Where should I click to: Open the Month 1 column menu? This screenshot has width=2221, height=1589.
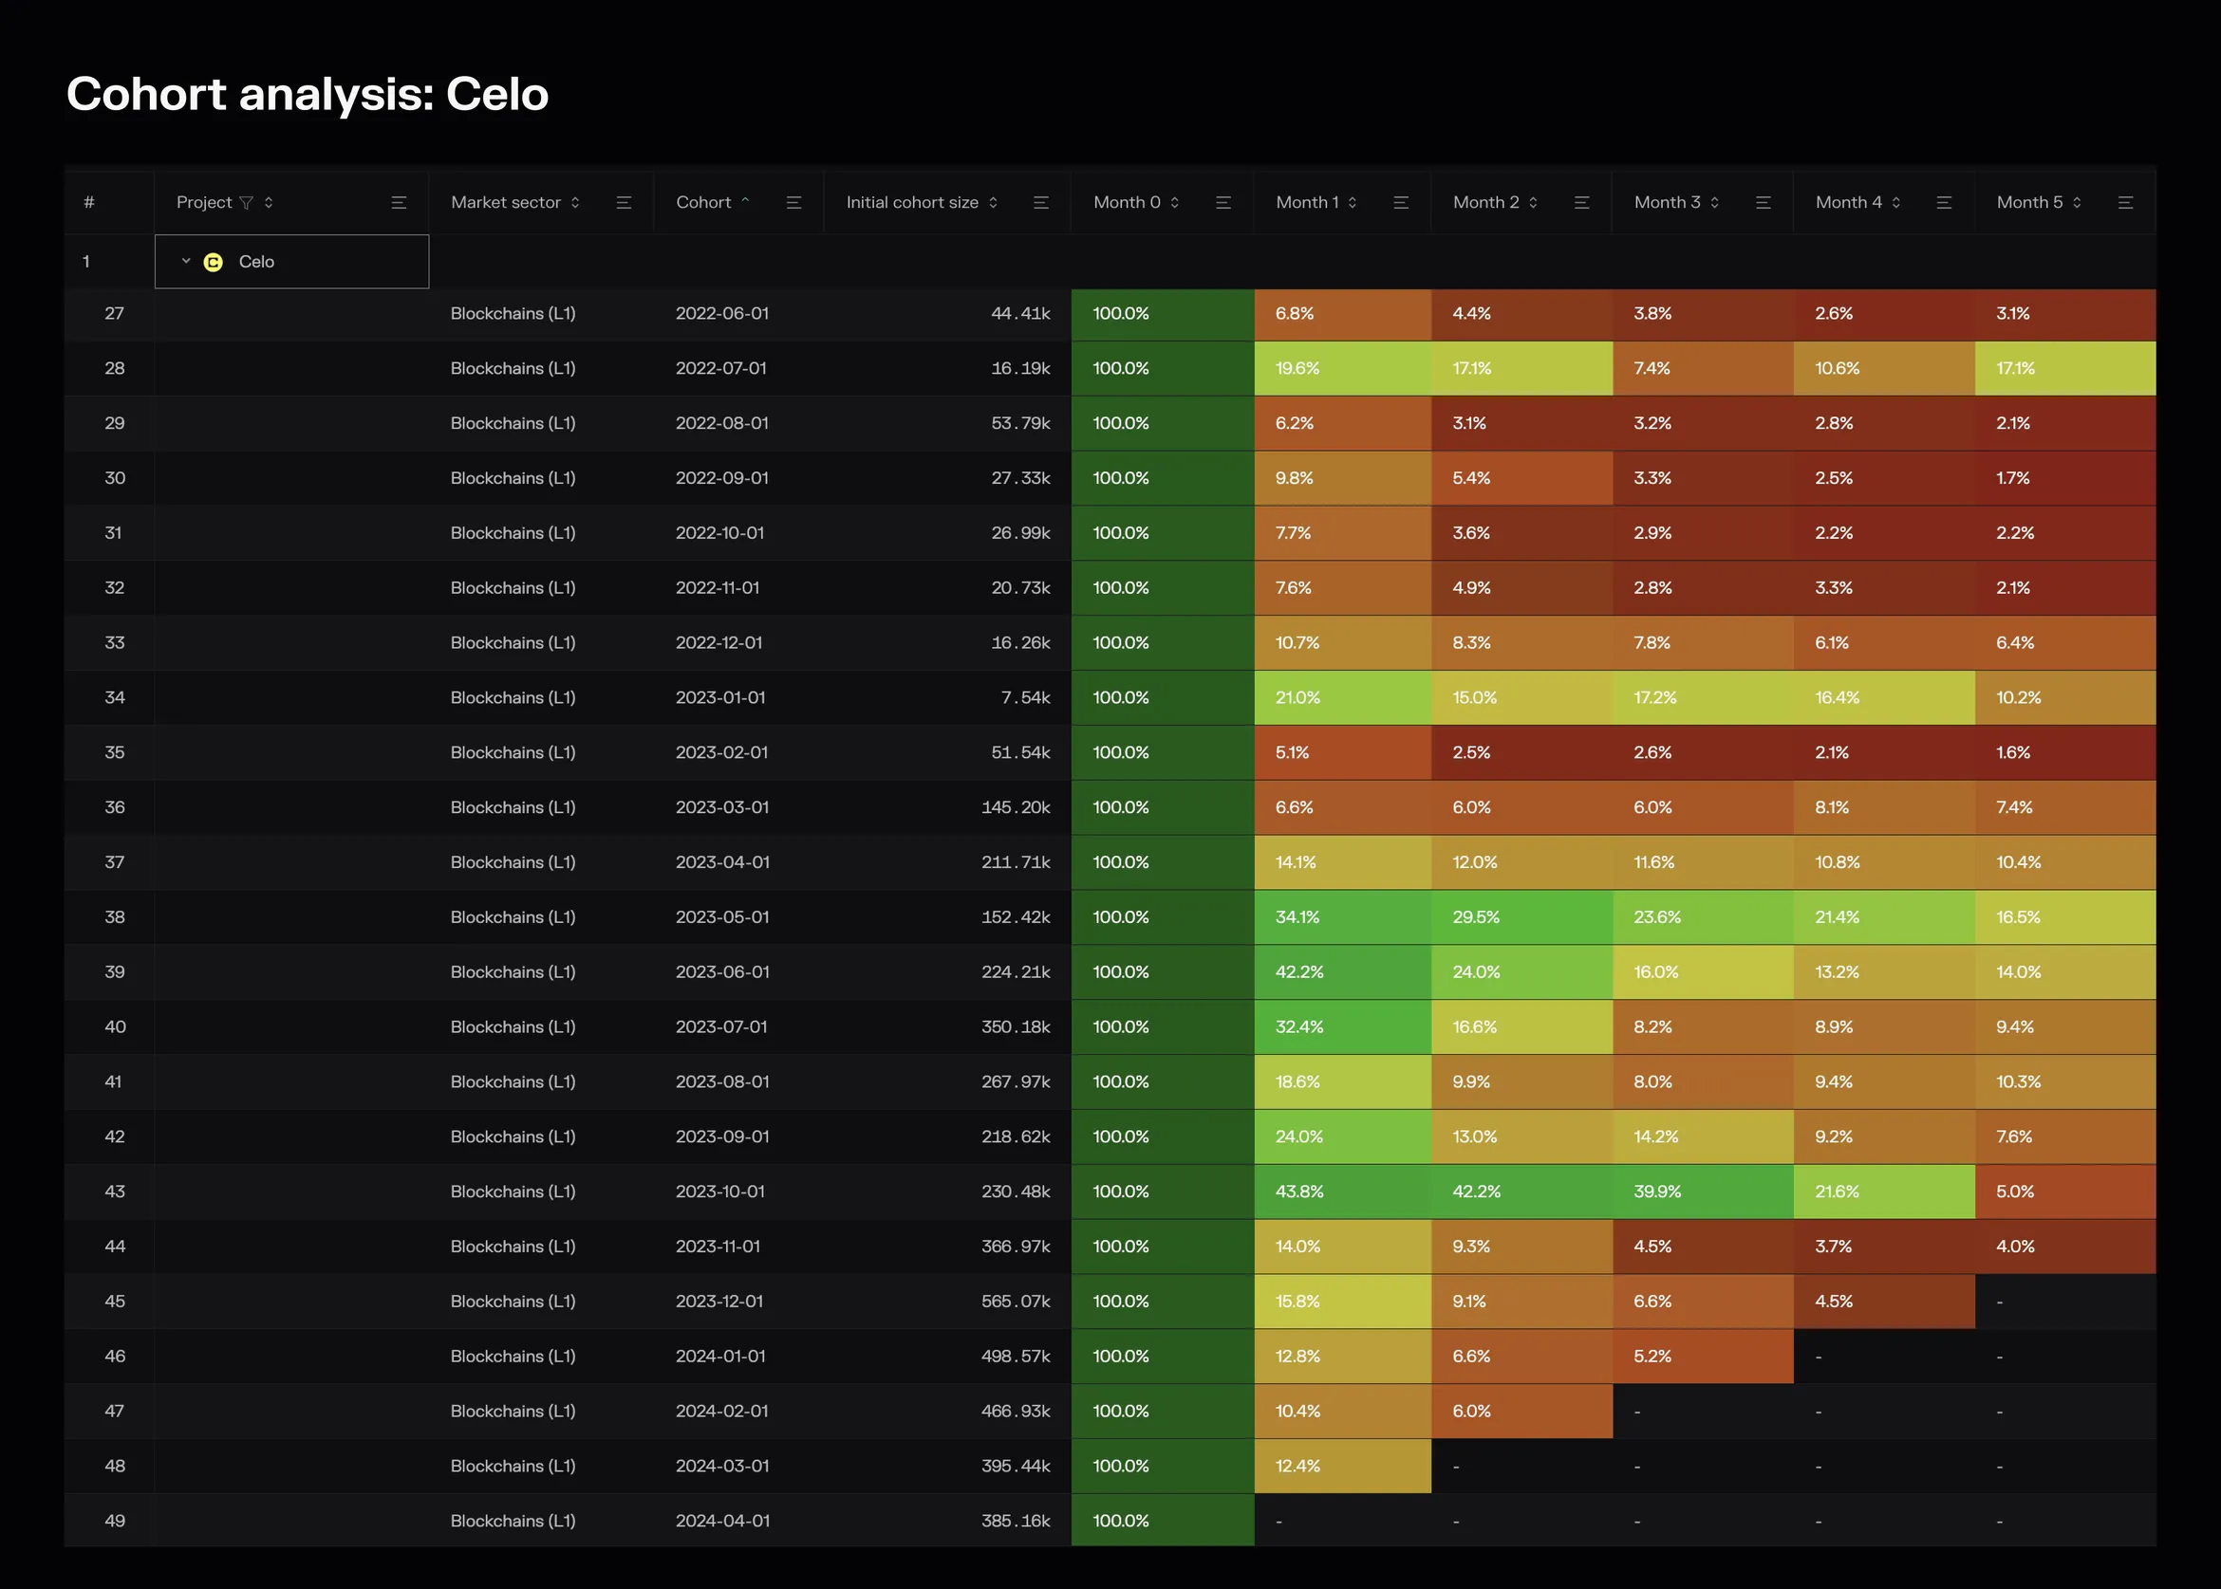1401,203
